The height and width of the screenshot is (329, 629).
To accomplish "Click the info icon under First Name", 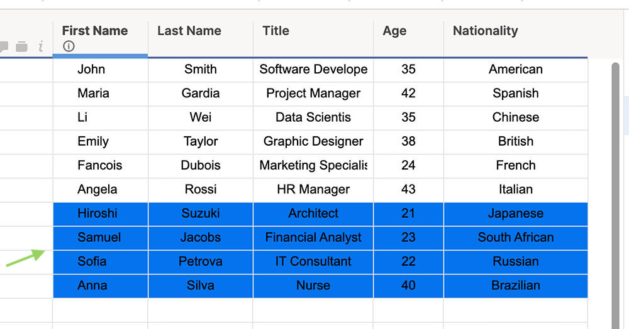I will (x=69, y=46).
